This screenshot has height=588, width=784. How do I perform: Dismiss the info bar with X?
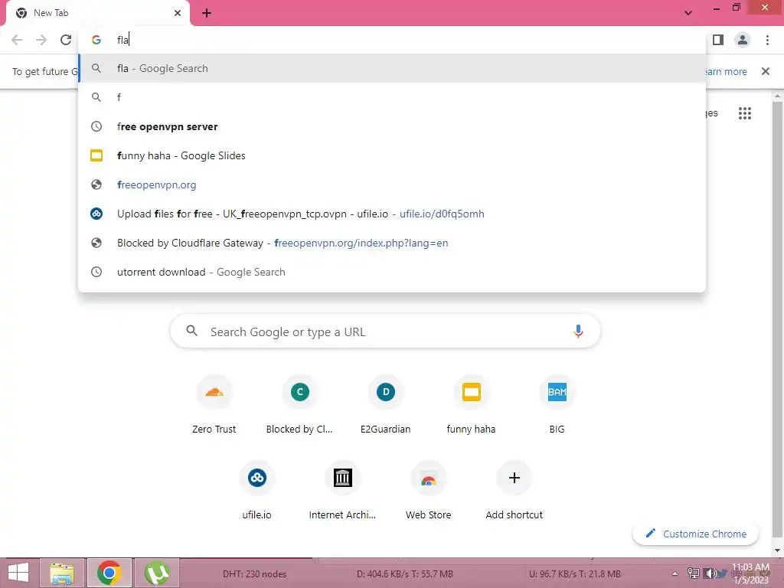click(765, 71)
